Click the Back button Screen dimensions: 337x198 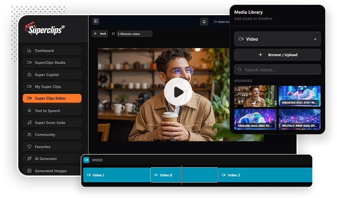(100, 34)
